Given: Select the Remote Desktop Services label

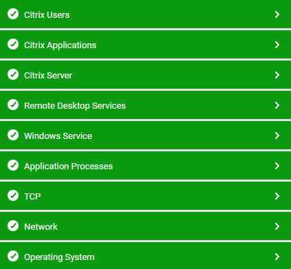Looking at the screenshot, I should pos(75,106).
